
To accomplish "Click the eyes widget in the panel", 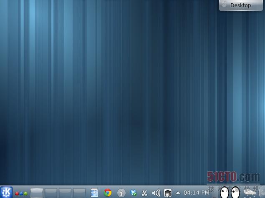I will click(230, 193).
